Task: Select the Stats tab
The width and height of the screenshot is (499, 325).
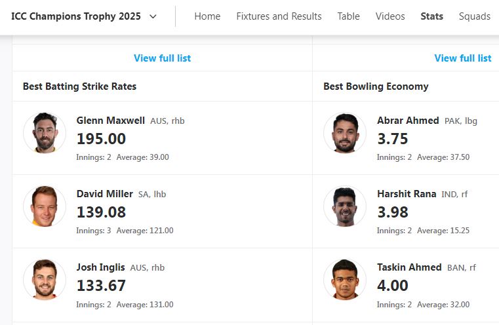Action: [431, 16]
